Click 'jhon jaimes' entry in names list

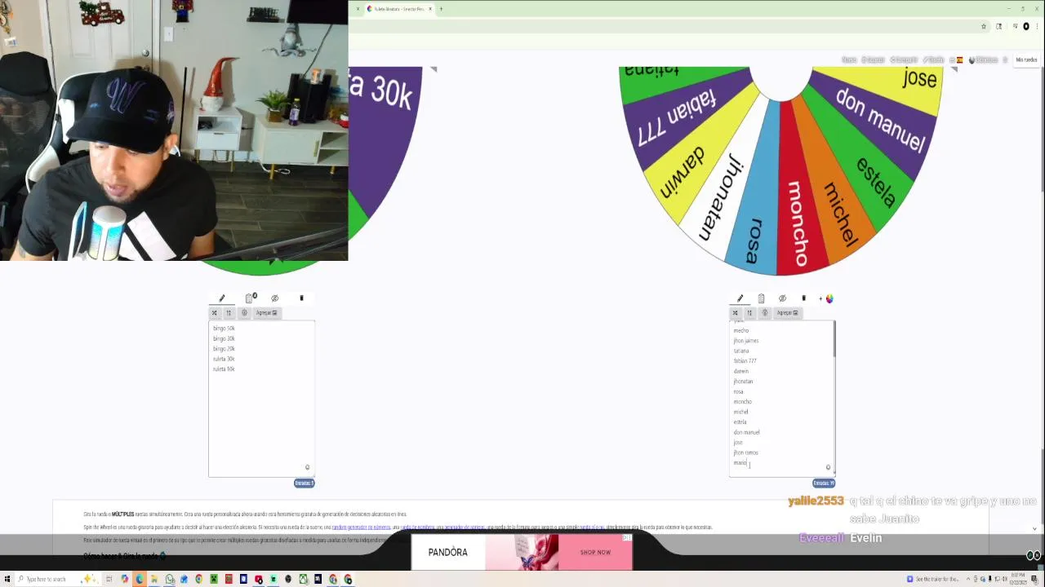pos(746,341)
